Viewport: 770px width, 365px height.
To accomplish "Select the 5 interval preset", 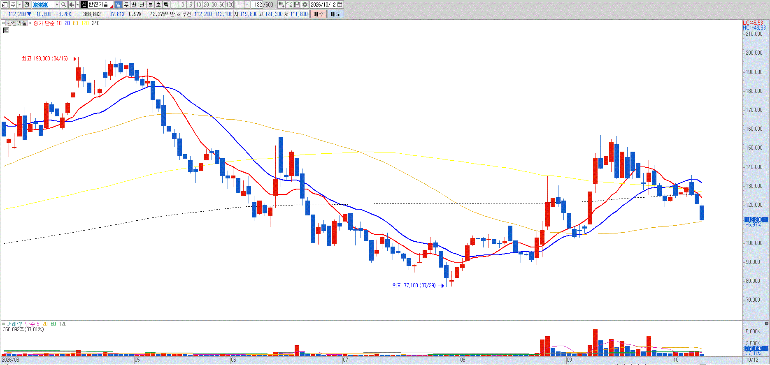I will click(x=191, y=5).
